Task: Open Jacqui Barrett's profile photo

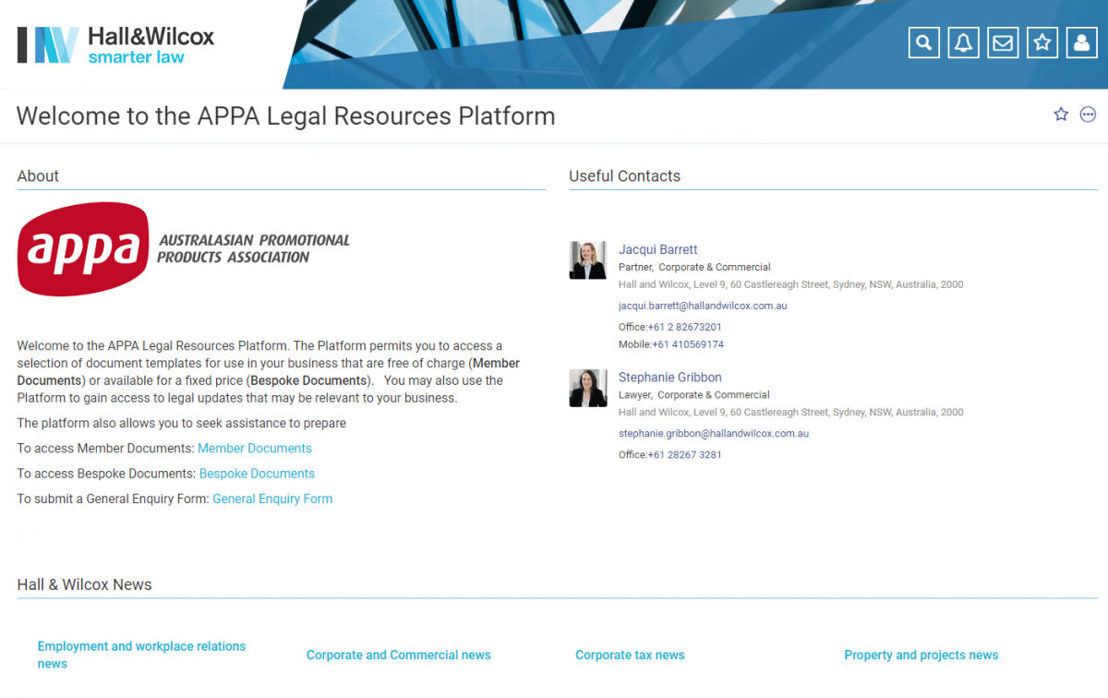Action: pos(588,260)
